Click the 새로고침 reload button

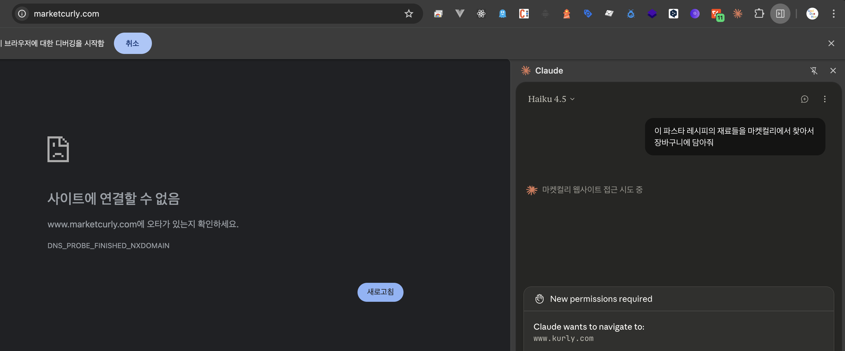click(x=380, y=292)
